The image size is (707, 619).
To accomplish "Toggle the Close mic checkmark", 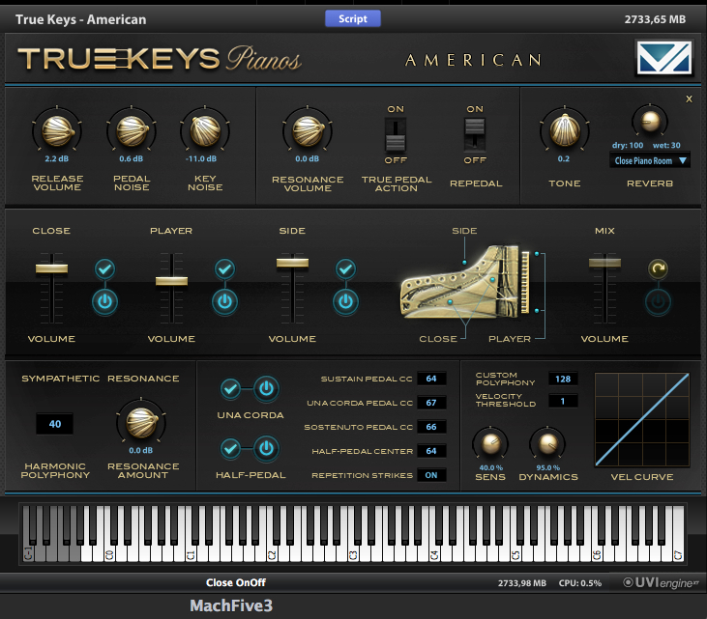I will click(x=105, y=268).
